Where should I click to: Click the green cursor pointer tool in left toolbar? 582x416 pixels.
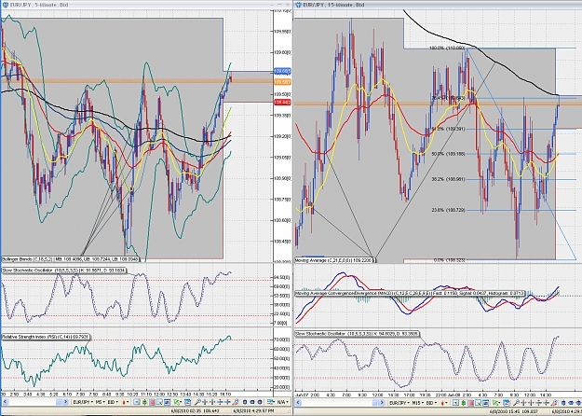click(177, 402)
